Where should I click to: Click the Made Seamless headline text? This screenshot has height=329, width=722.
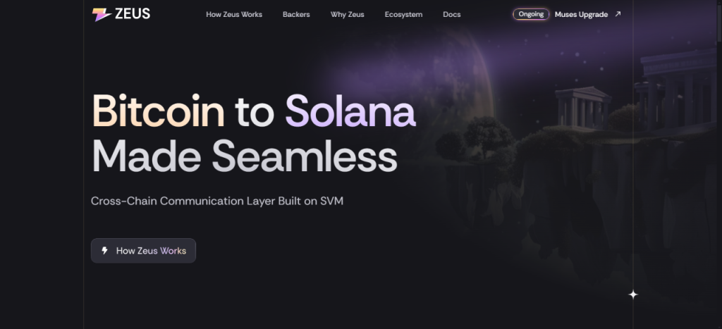(x=244, y=156)
